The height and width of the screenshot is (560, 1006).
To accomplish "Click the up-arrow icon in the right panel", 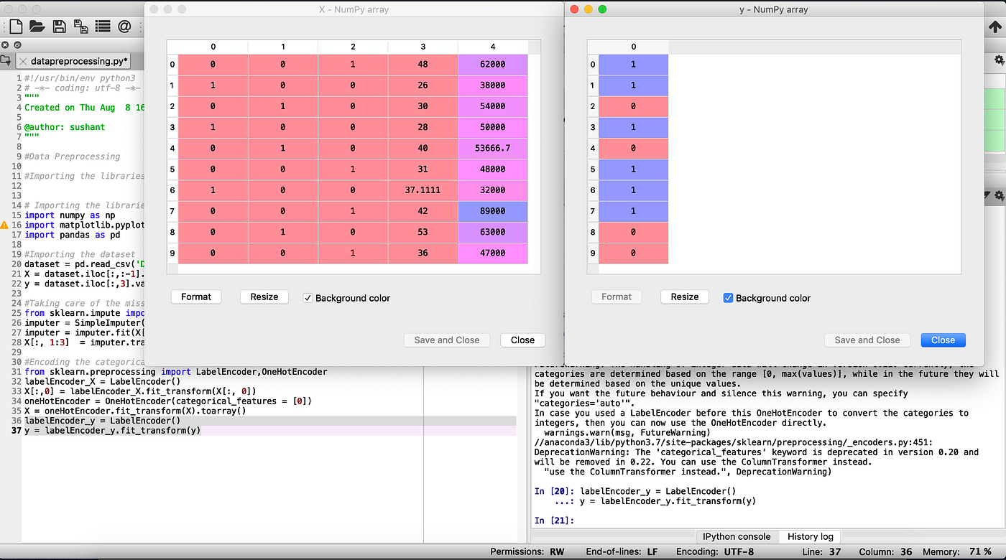I will tap(995, 26).
